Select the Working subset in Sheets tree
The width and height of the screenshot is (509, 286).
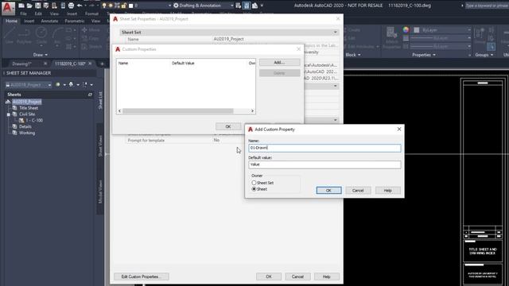click(27, 133)
